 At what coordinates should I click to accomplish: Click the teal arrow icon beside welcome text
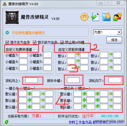[x=7, y=33]
